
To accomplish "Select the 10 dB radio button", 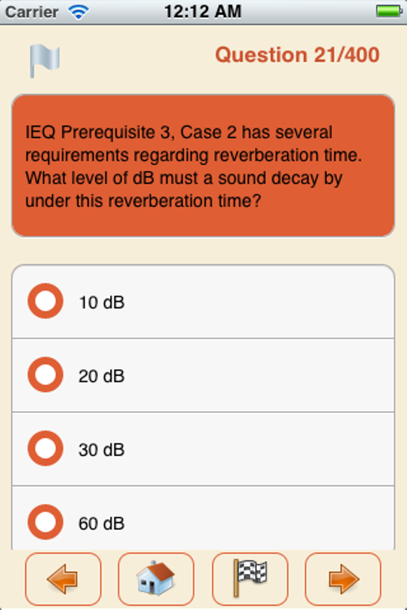I will [x=45, y=301].
